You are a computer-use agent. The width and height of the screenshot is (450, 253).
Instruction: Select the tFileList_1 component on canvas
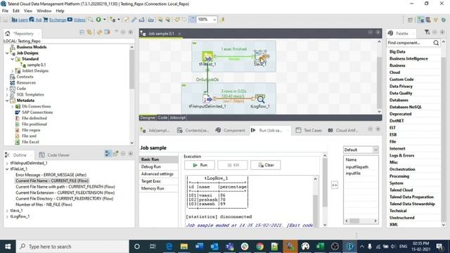click(x=207, y=56)
